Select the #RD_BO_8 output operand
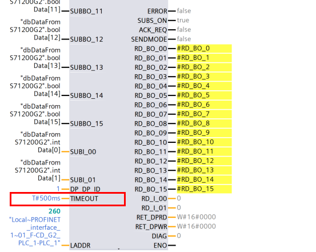Image resolution: width=316 pixels, height=252 pixels. pos(204,123)
